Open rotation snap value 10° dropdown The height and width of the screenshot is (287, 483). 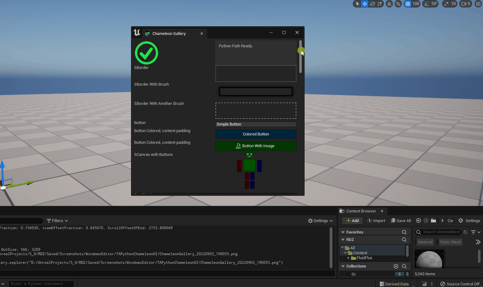(x=434, y=4)
